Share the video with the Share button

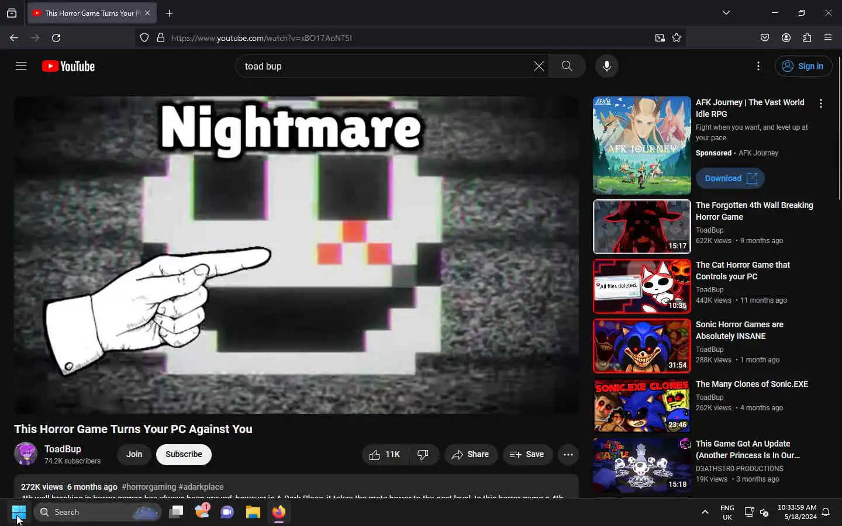coord(471,455)
